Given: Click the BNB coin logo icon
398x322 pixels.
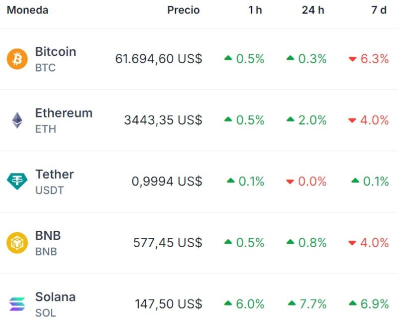Looking at the screenshot, I should [x=17, y=243].
